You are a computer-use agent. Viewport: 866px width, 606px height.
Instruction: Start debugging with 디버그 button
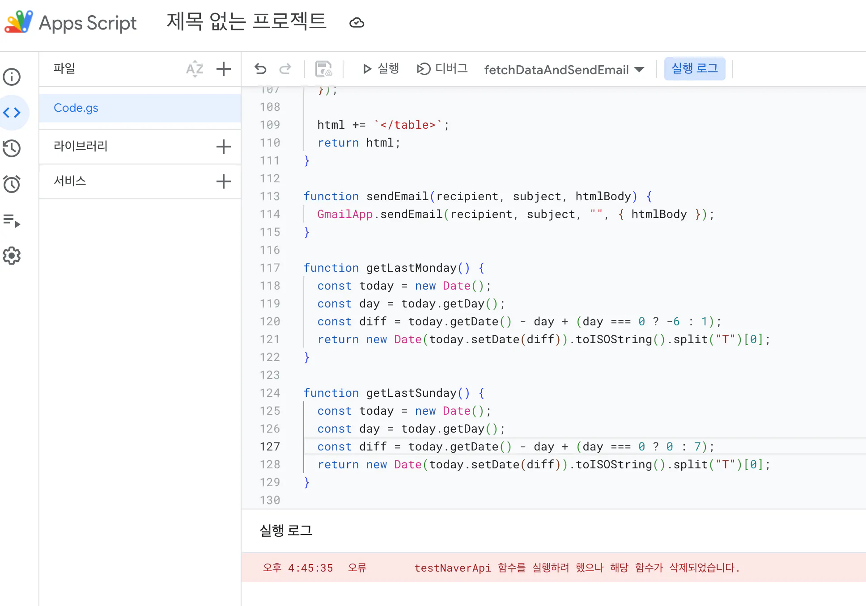click(x=442, y=69)
